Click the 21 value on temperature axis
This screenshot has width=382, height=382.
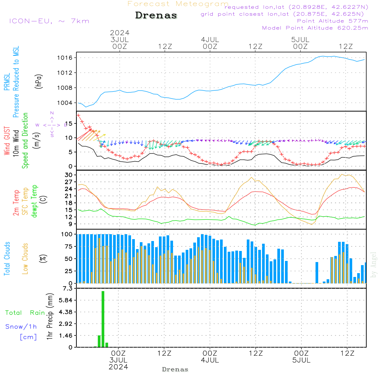coord(69,196)
